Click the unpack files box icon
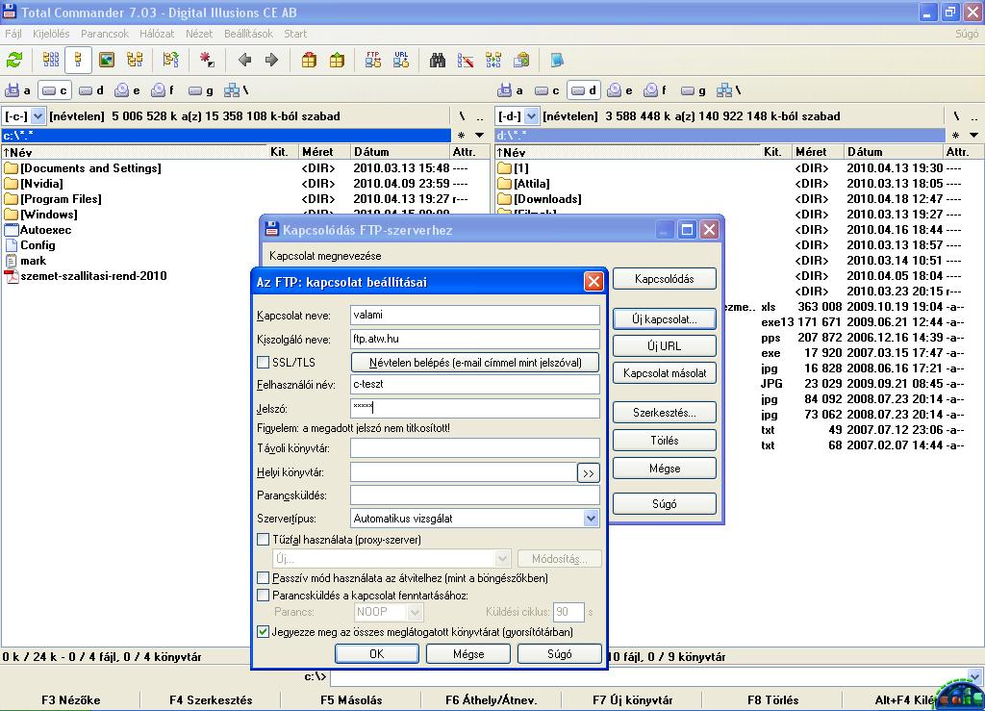The width and height of the screenshot is (985, 711). (x=338, y=61)
